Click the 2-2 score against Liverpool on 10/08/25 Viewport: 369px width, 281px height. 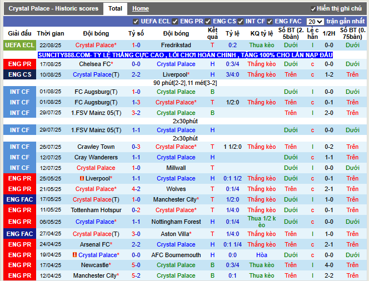(x=136, y=74)
